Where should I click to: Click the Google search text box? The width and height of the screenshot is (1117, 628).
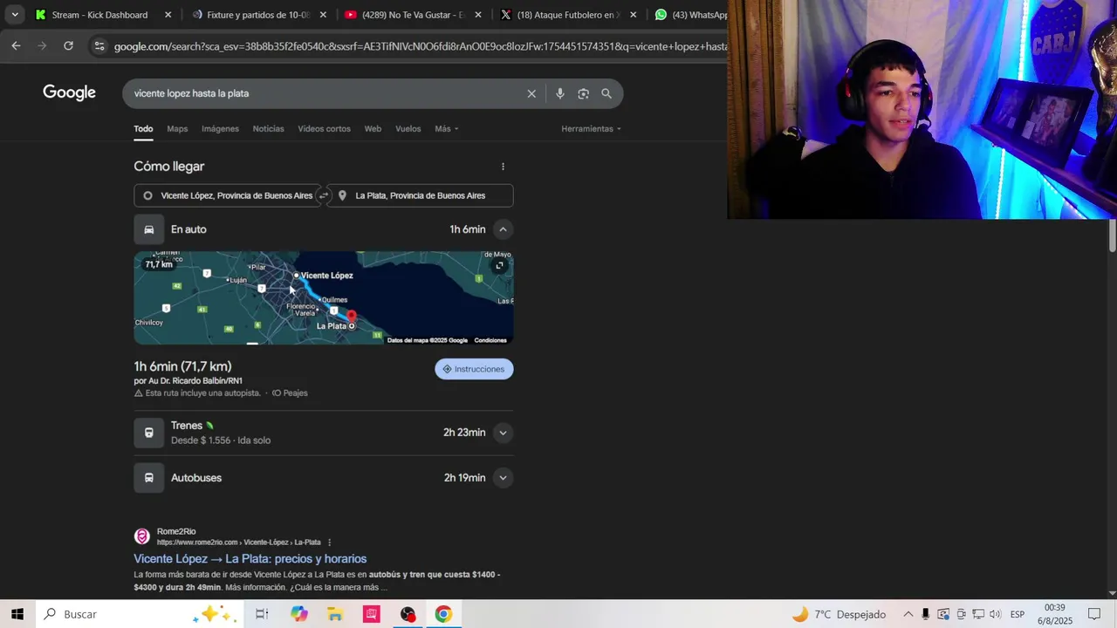tap(323, 93)
